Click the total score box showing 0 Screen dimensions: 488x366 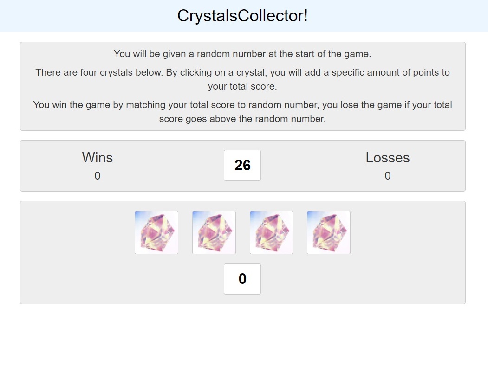pos(242,279)
